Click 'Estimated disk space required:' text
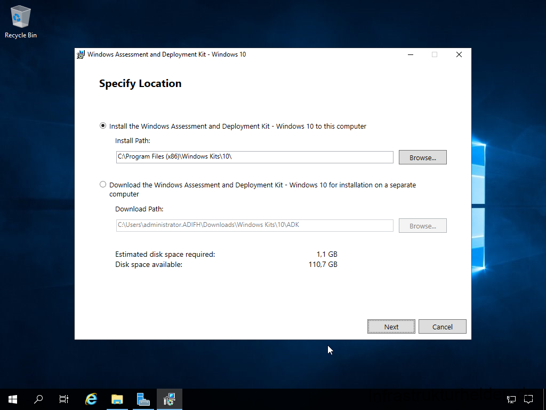 [165, 255]
